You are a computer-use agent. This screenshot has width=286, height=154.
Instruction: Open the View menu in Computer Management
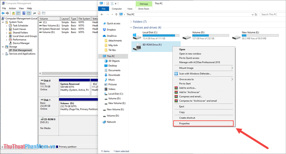[21, 9]
